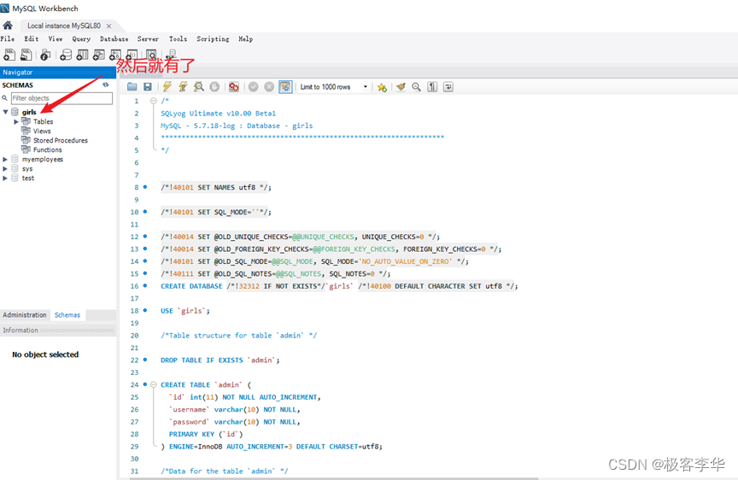The height and width of the screenshot is (480, 738).
Task: Open a SQL script file icon
Action: (132, 87)
